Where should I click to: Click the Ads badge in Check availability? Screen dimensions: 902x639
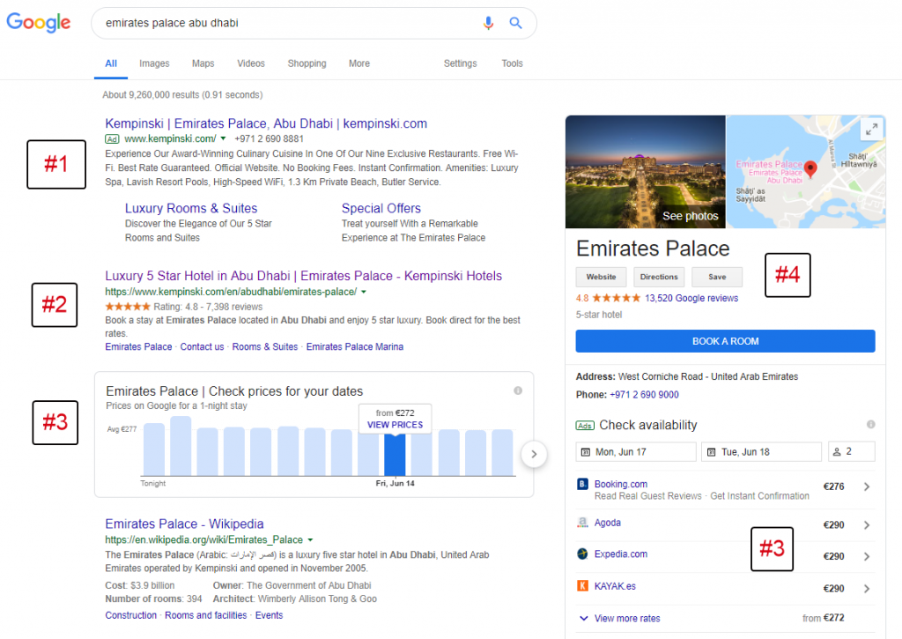[585, 426]
